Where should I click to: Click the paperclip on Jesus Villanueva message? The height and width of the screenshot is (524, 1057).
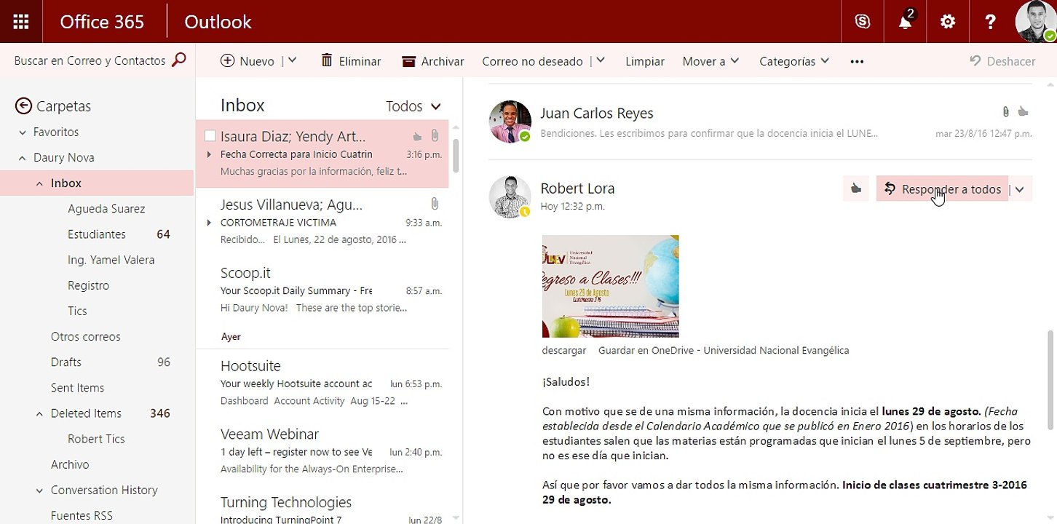435,204
